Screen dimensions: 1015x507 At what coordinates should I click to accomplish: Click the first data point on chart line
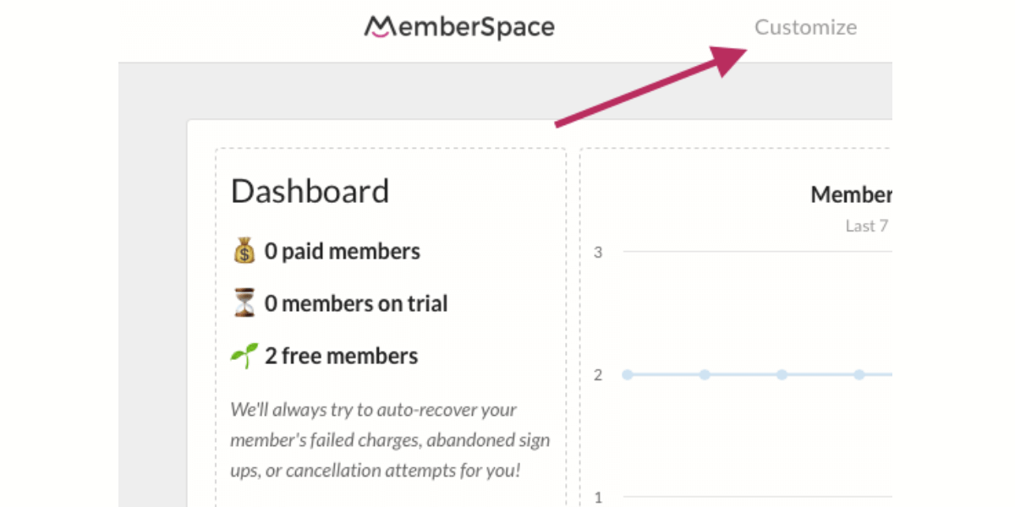(x=627, y=374)
